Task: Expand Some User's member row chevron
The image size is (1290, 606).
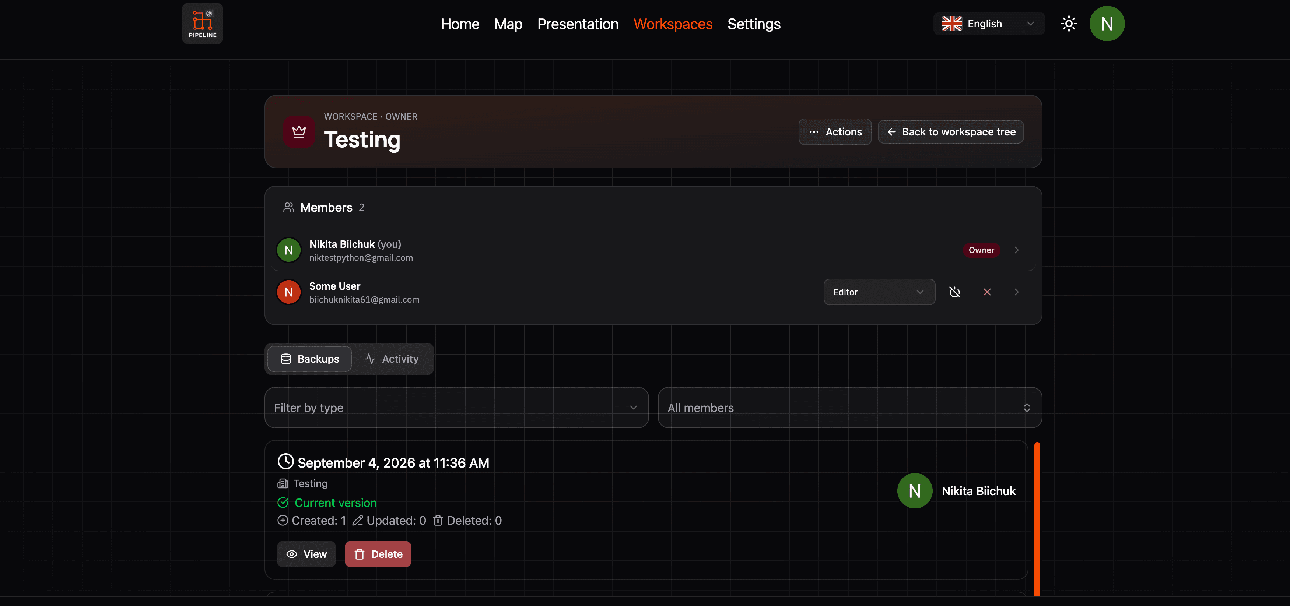Action: 1016,292
